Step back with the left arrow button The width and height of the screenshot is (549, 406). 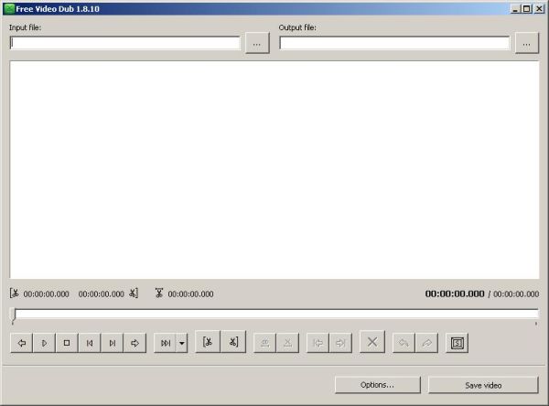(x=21, y=343)
